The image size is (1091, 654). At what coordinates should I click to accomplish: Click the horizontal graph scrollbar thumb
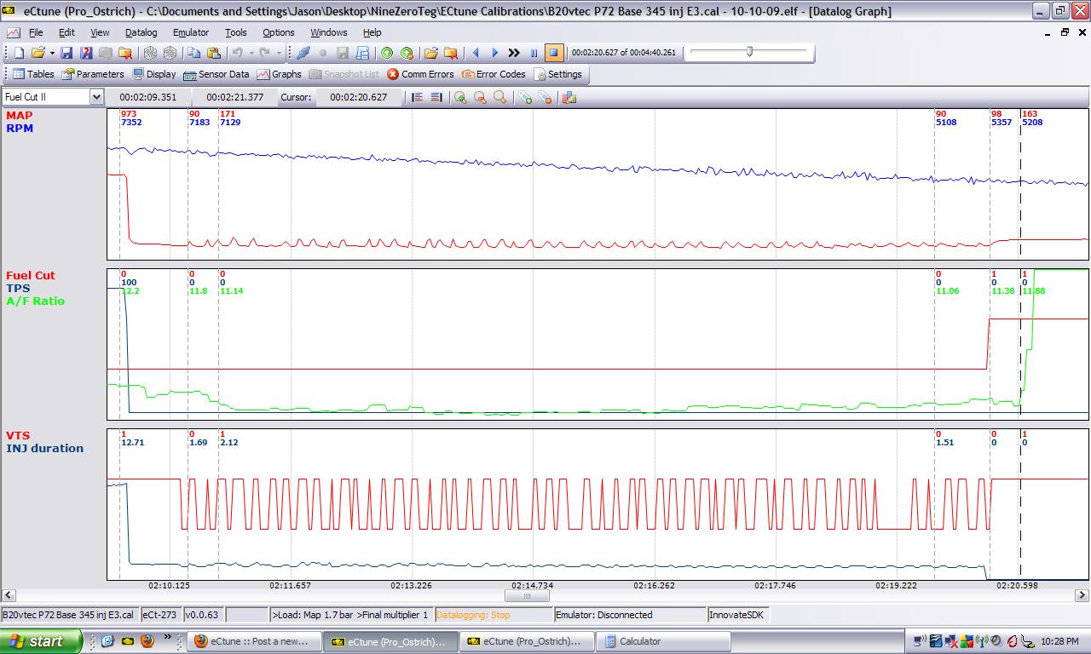526,595
